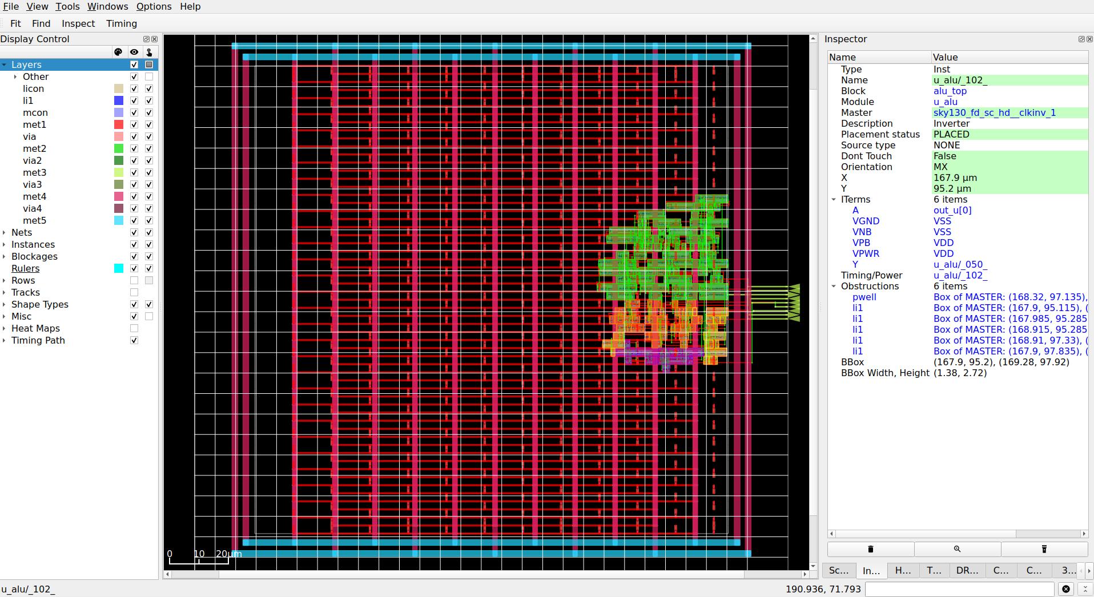Viewport: 1094px width, 597px height.
Task: Enable the Heat Maps checkbox
Action: click(134, 328)
